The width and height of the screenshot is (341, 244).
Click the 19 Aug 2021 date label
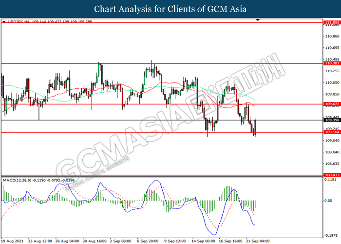pyautogui.click(x=12, y=241)
